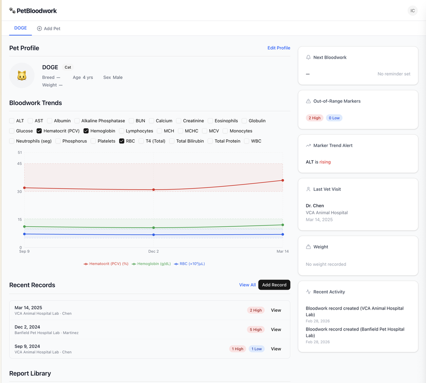Click the Hemoglobin (g/dL) legend entry
Screen dimensions: 426x383
pos(151,264)
